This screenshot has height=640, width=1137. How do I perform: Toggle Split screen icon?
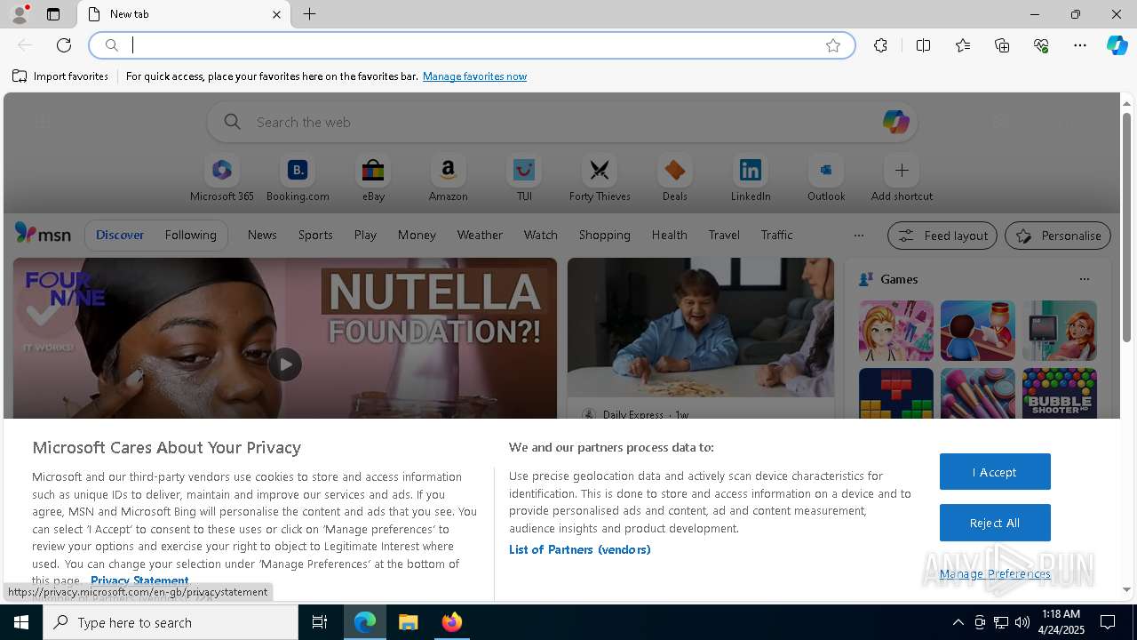(x=923, y=45)
